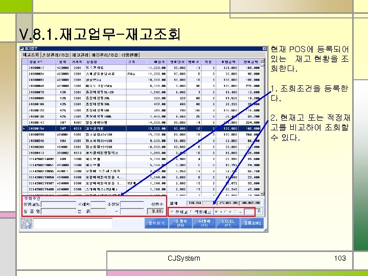Click the 수정일 start date field
The image size is (368, 276).
pos(132,204)
